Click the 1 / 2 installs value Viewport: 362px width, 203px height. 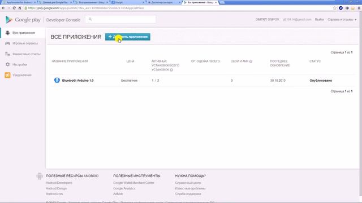pos(156,81)
